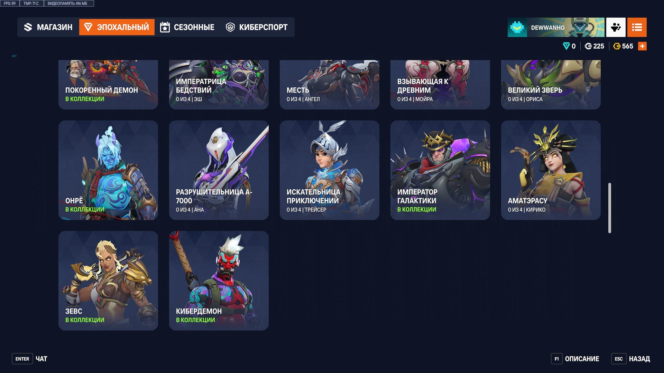664x373 pixels.
Task: Select the Зевс skin card
Action: 108,281
